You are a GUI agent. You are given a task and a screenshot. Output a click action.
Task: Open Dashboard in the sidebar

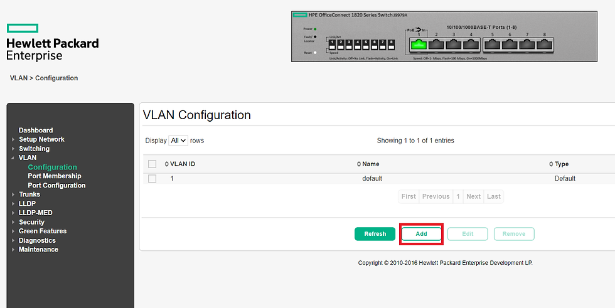36,130
